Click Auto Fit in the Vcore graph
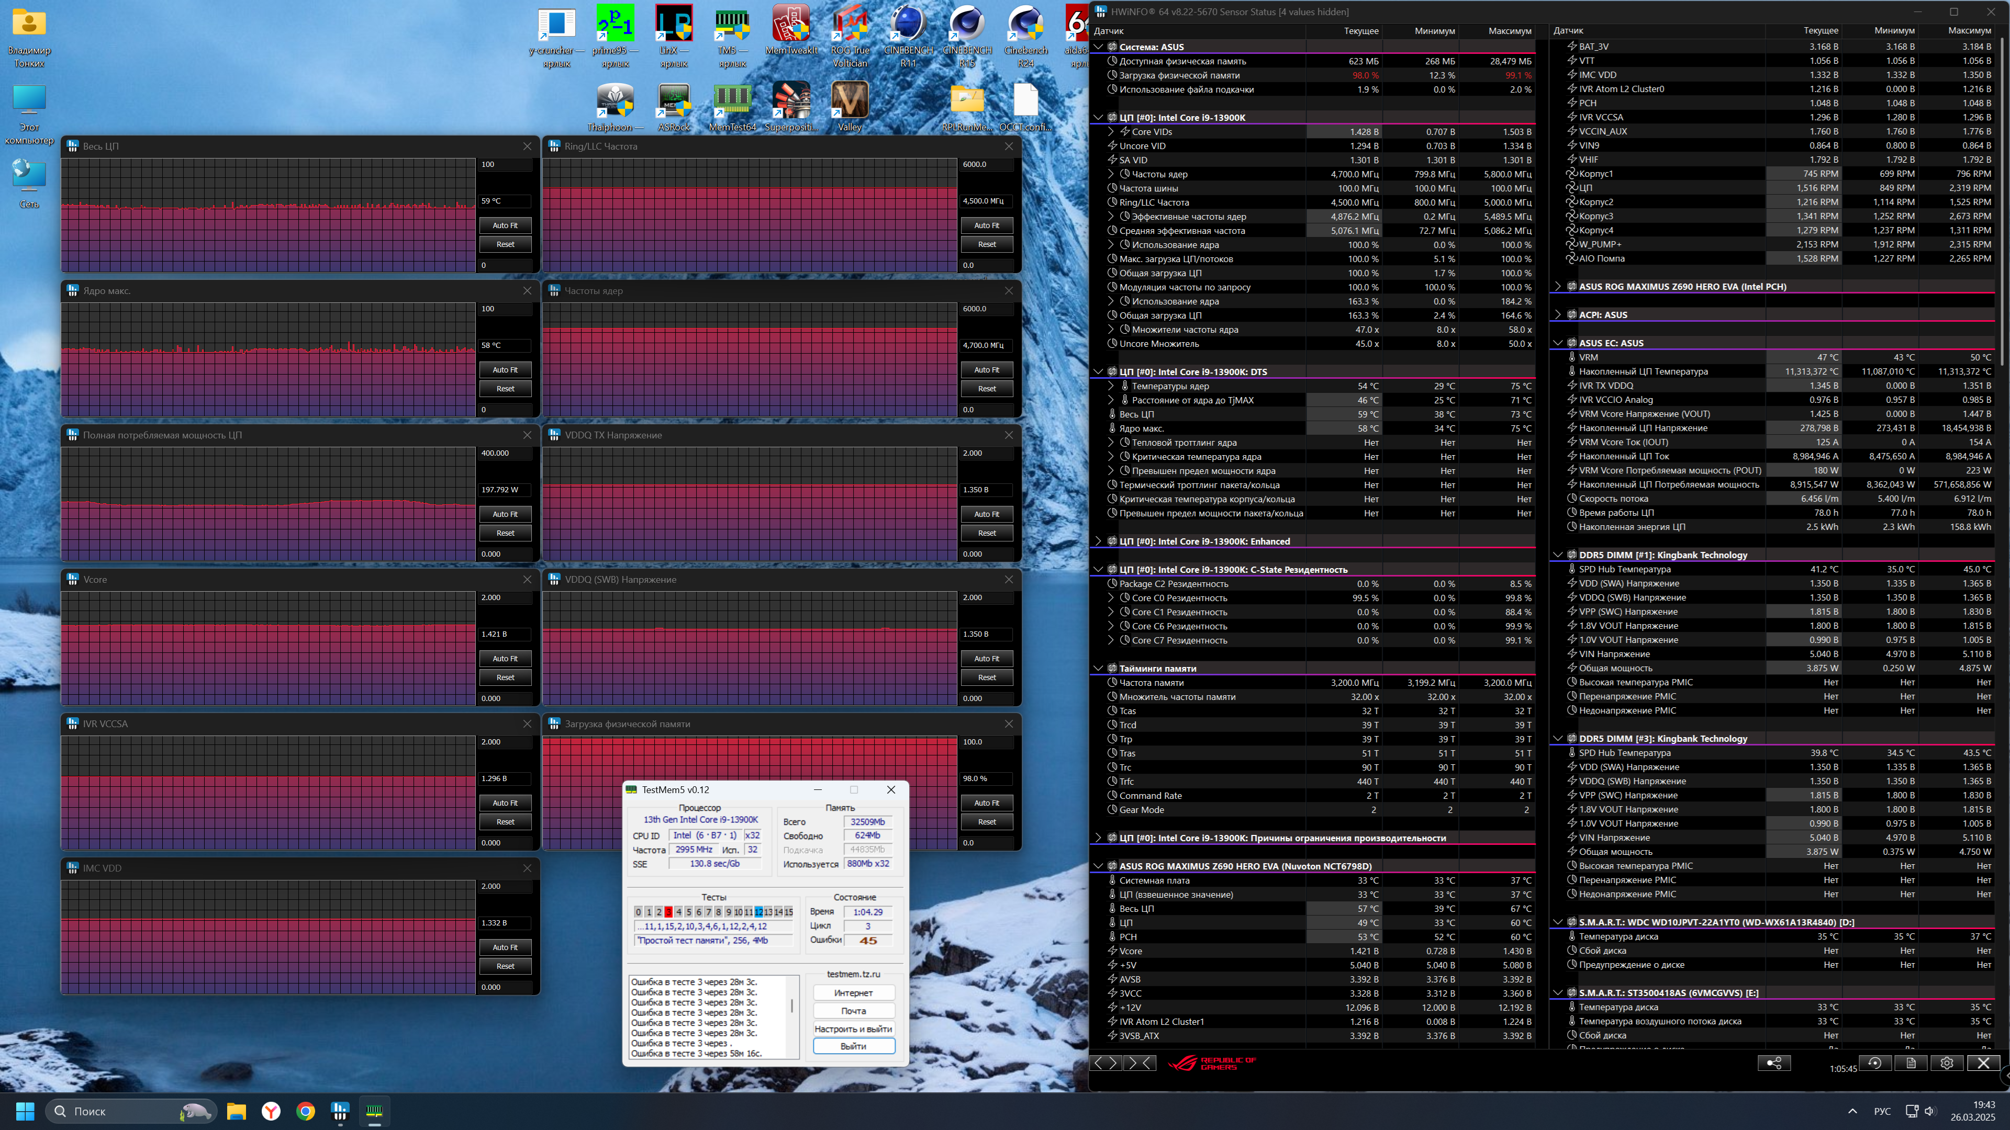 pyautogui.click(x=505, y=658)
